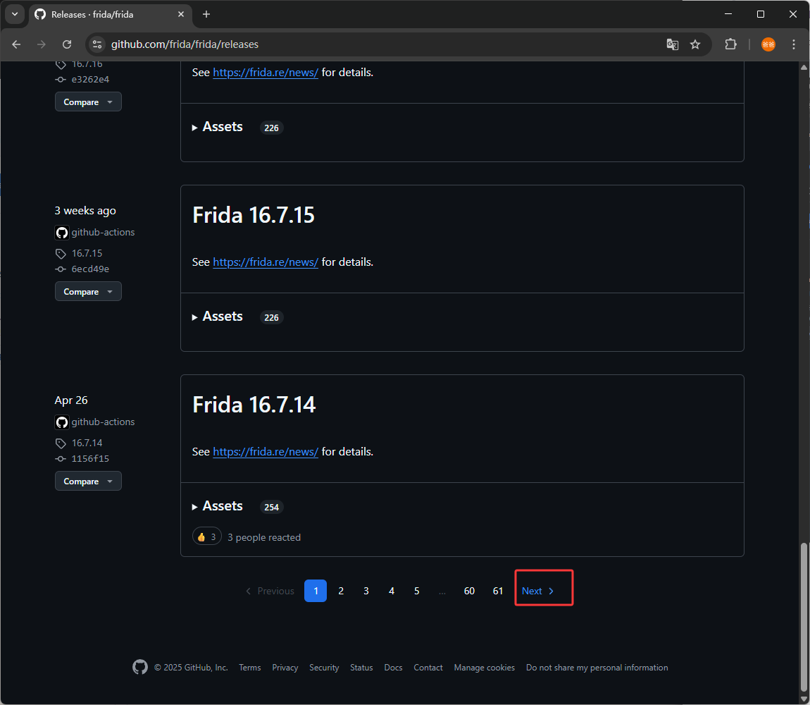Image resolution: width=810 pixels, height=705 pixels.
Task: Go to pagination page 5
Action: [x=417, y=591]
